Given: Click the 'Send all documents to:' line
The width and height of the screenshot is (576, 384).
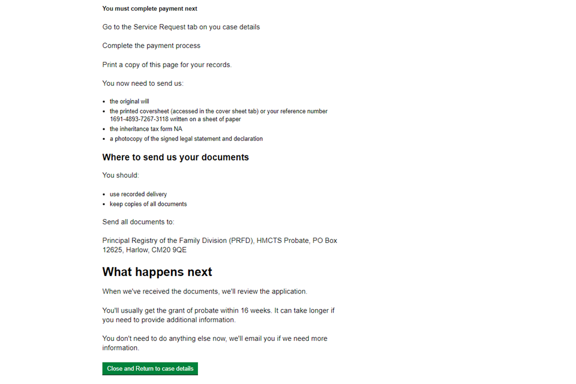Looking at the screenshot, I should (138, 222).
